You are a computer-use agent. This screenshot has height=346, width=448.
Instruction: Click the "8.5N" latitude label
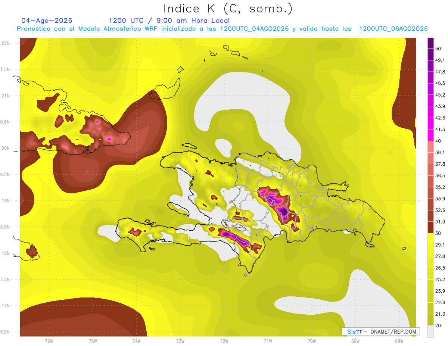[6, 227]
